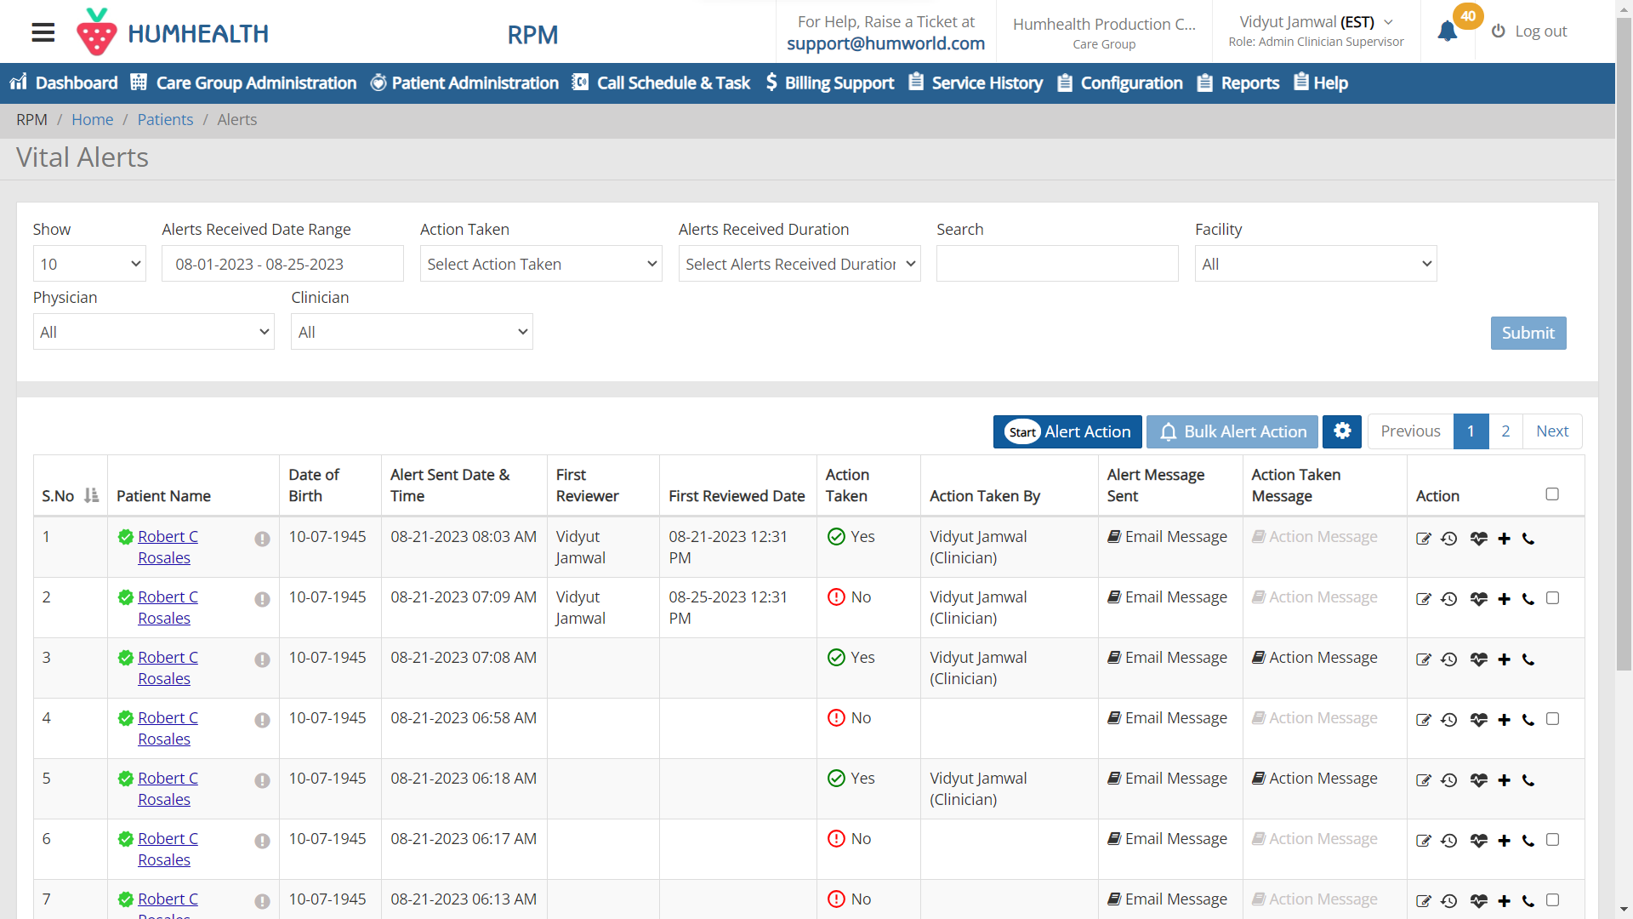
Task: Tick the checkbox on alert row 4
Action: pos(1553,719)
